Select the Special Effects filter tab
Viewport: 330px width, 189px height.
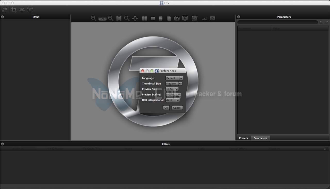pos(238,149)
